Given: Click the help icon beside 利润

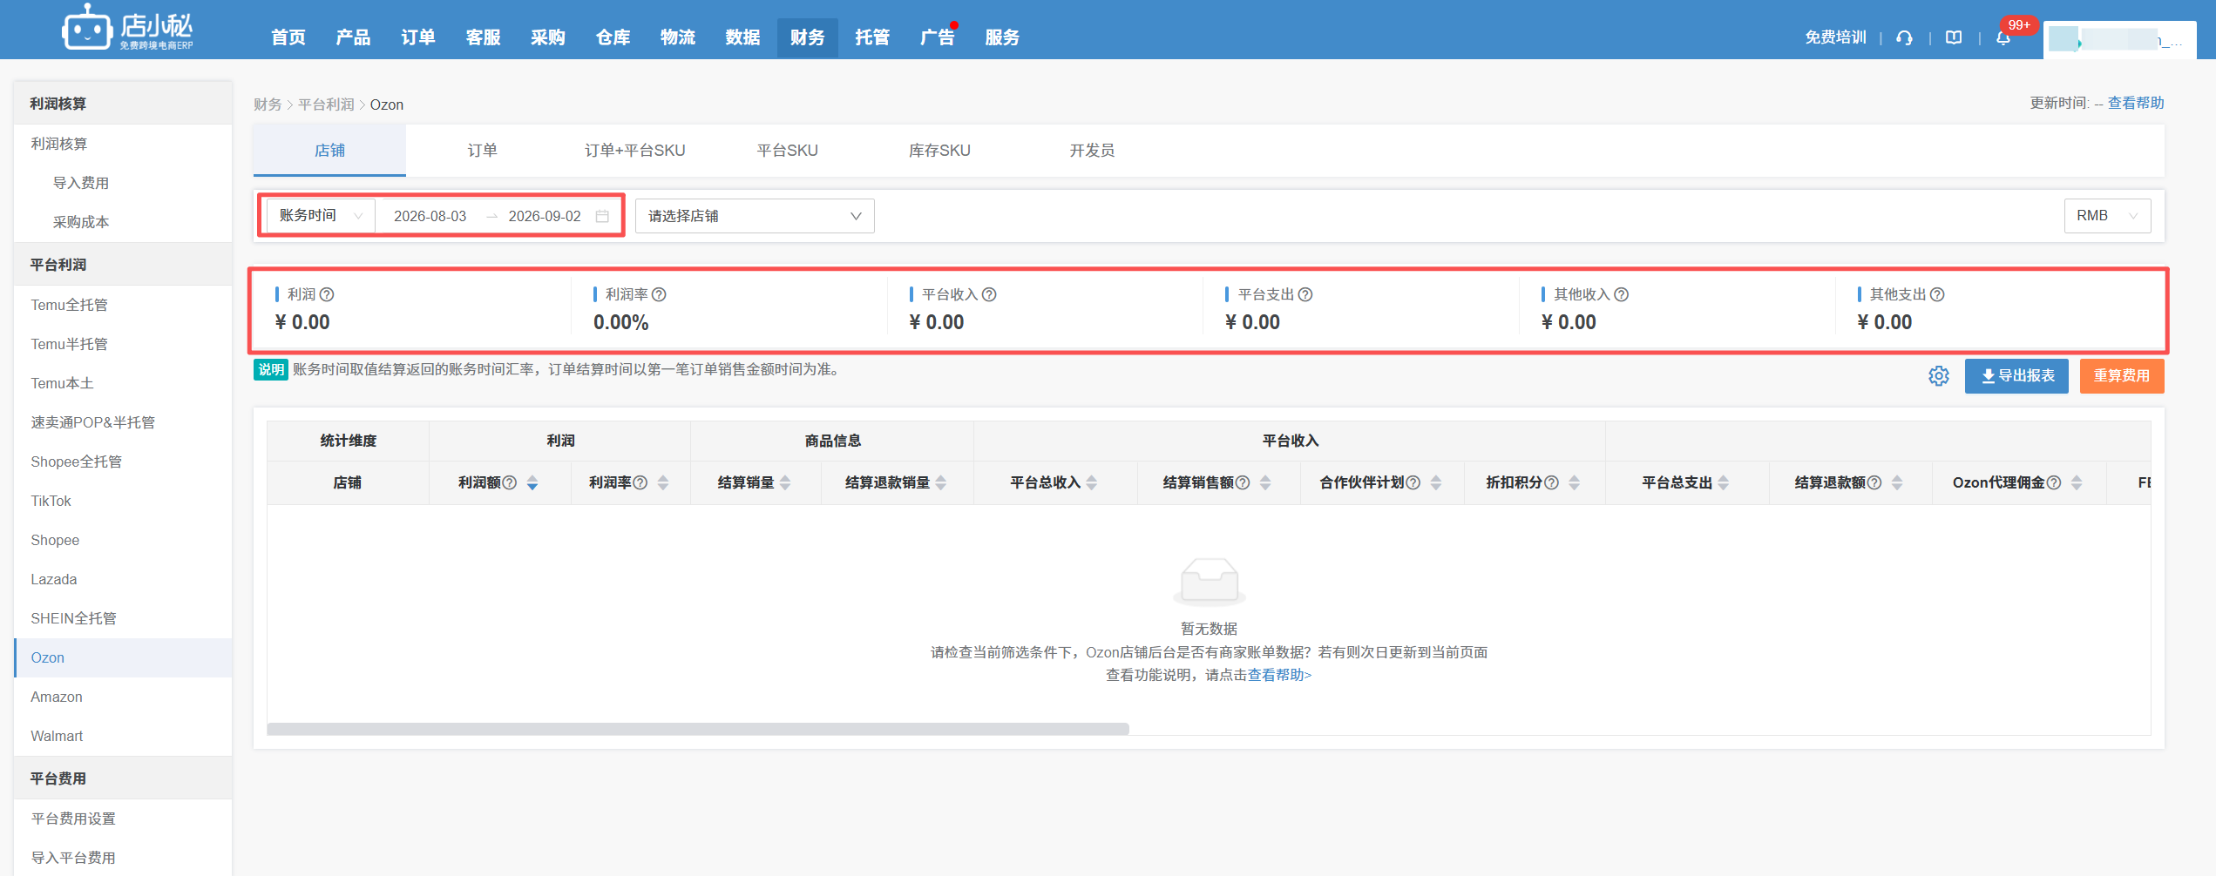Looking at the screenshot, I should (x=327, y=294).
